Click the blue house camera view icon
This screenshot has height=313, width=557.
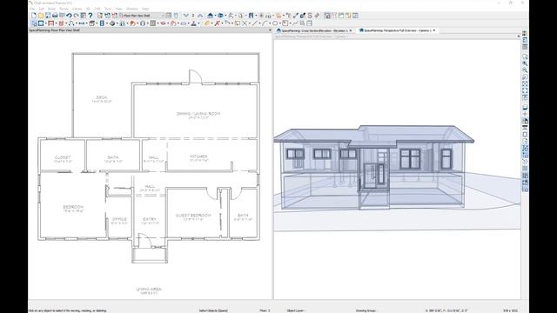coord(211,16)
